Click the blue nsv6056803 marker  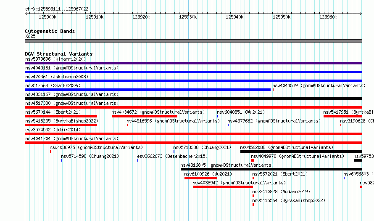click(x=344, y=178)
